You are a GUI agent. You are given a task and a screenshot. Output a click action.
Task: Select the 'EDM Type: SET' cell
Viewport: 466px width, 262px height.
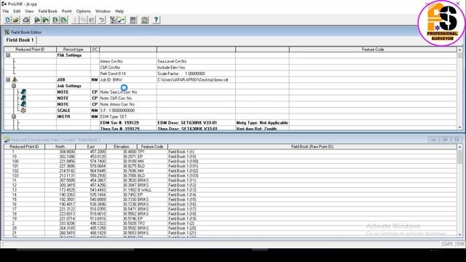(x=128, y=116)
